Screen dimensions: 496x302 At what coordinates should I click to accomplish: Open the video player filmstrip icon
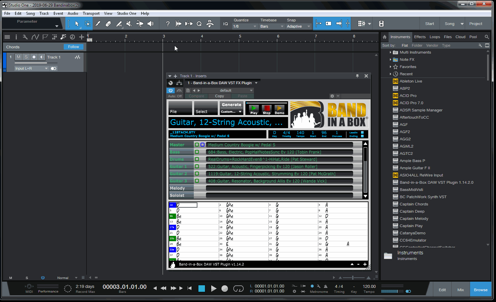381,24
